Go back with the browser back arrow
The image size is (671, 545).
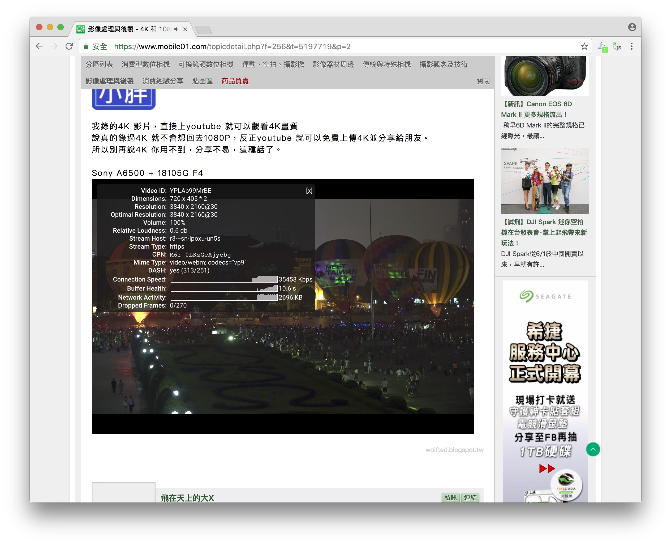pos(39,46)
